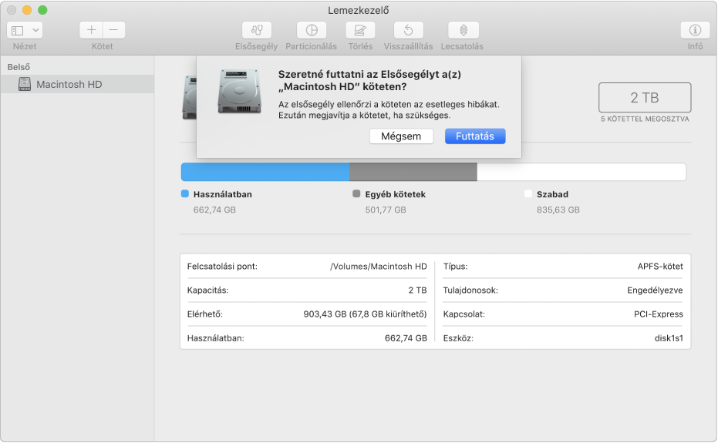
Task: Click the 5 KÖTETTEL MEGOSZTVA label
Action: (x=645, y=119)
